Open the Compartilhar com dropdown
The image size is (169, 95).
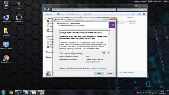pyautogui.click(x=73, y=14)
